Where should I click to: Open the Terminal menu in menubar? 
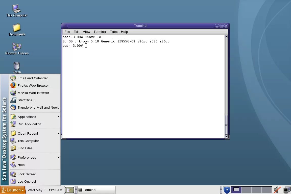pyautogui.click(x=100, y=32)
